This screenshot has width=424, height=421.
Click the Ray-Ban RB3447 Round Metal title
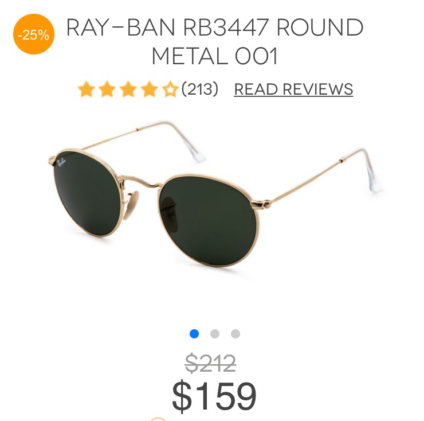click(x=215, y=41)
